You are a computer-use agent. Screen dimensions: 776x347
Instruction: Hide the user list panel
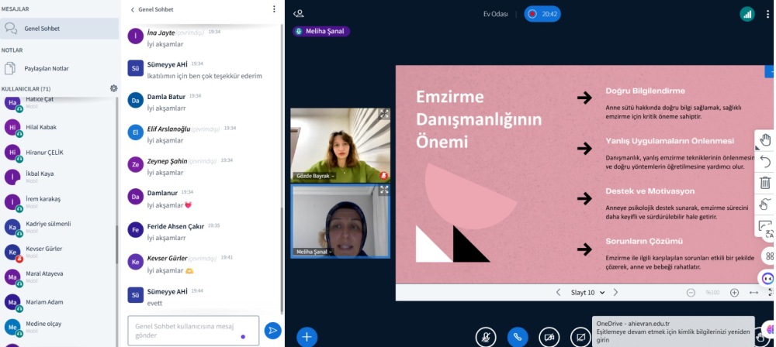tap(299, 13)
